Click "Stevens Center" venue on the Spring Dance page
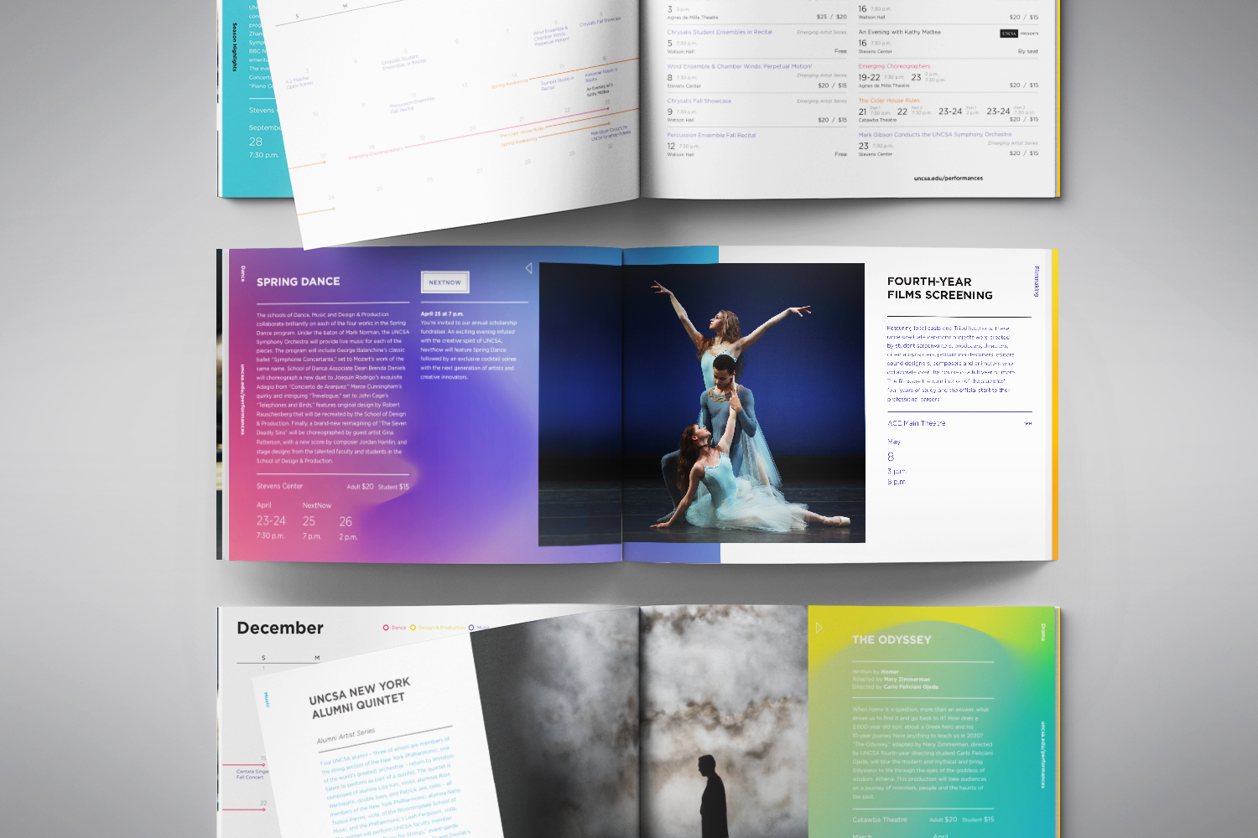Screen dimensions: 1258x838 279,486
